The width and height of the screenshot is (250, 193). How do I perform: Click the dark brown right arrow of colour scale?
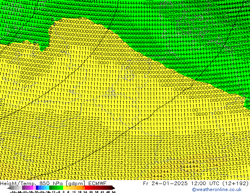[x=114, y=188]
